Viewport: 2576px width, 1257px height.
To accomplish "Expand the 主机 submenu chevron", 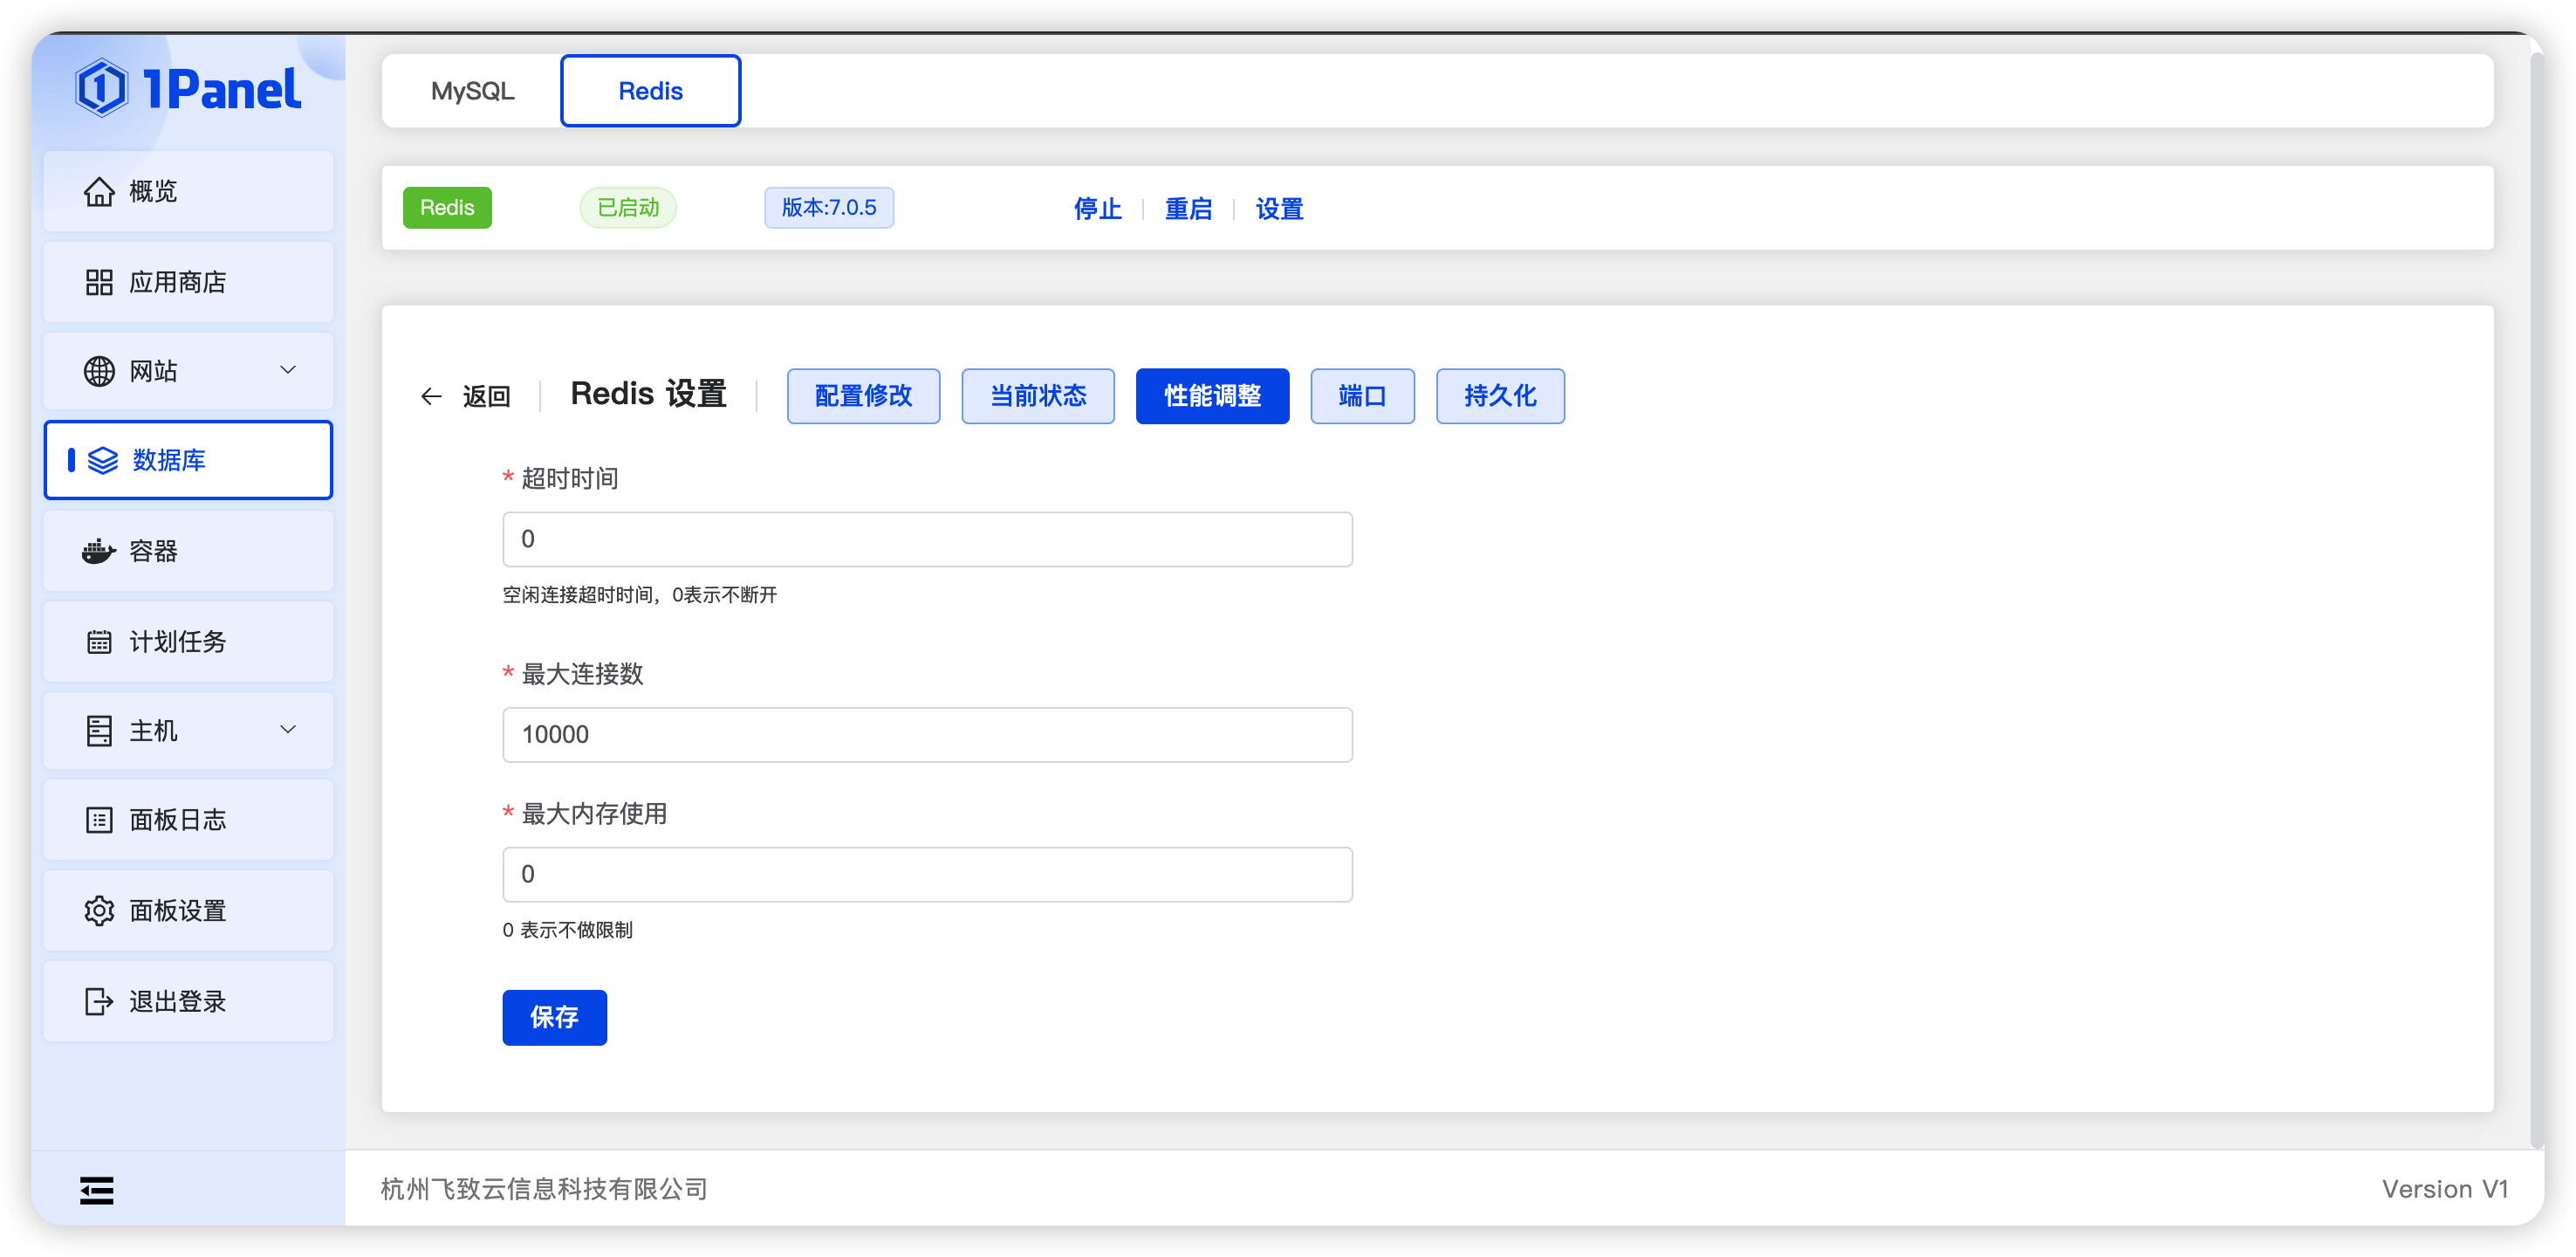I will (x=288, y=730).
